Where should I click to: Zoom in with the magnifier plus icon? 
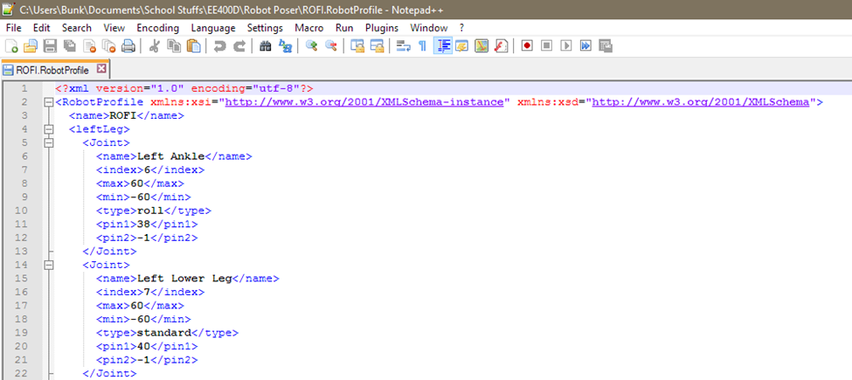(311, 46)
